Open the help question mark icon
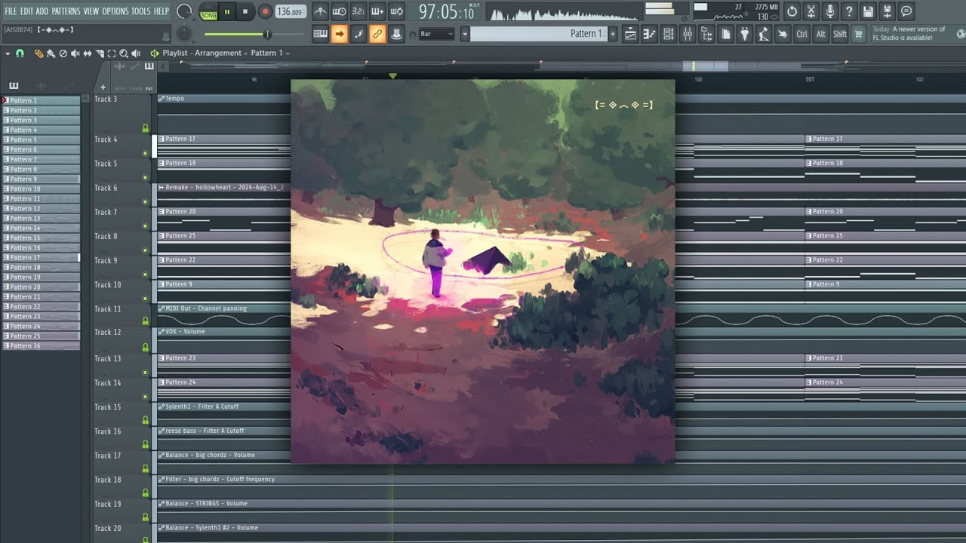The image size is (966, 543). click(849, 11)
